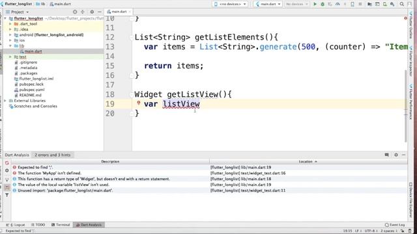This screenshot has width=417, height=234.
Task: Open the Device File Explorer side tab
Action: tap(410, 200)
